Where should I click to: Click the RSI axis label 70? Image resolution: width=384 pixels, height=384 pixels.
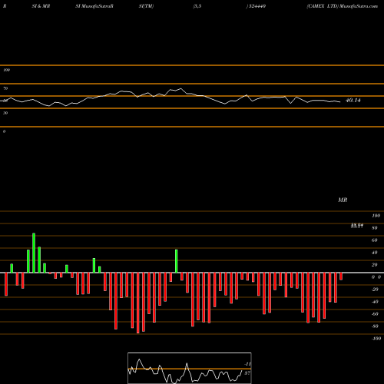point(5,88)
